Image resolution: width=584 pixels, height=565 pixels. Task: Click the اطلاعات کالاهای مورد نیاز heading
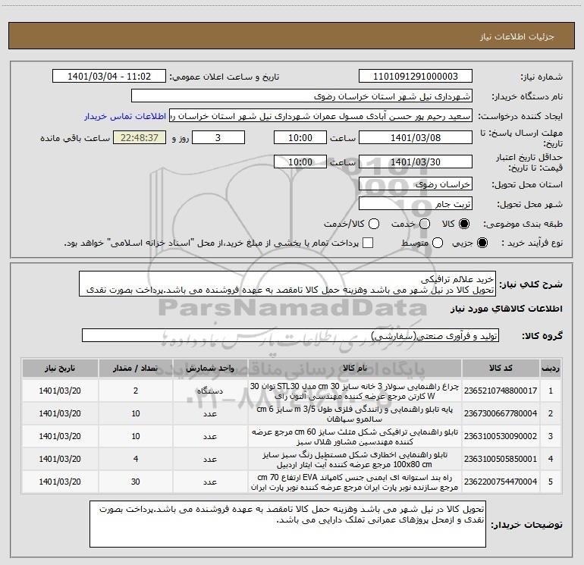(x=507, y=309)
